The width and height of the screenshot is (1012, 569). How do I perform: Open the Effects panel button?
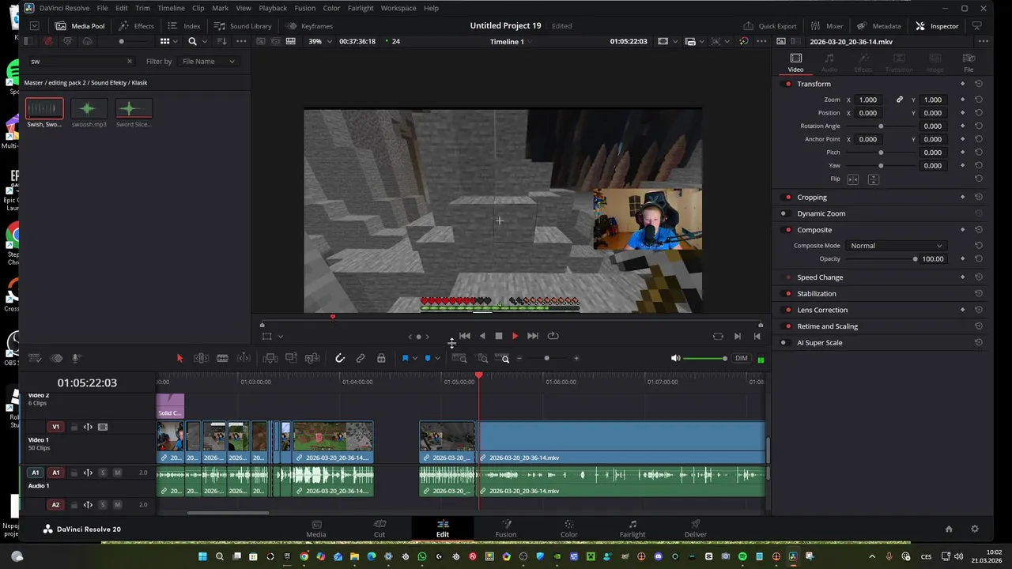137,26
